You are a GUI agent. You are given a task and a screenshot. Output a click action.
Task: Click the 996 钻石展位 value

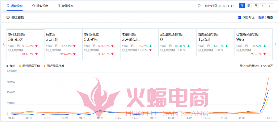(x=240, y=39)
